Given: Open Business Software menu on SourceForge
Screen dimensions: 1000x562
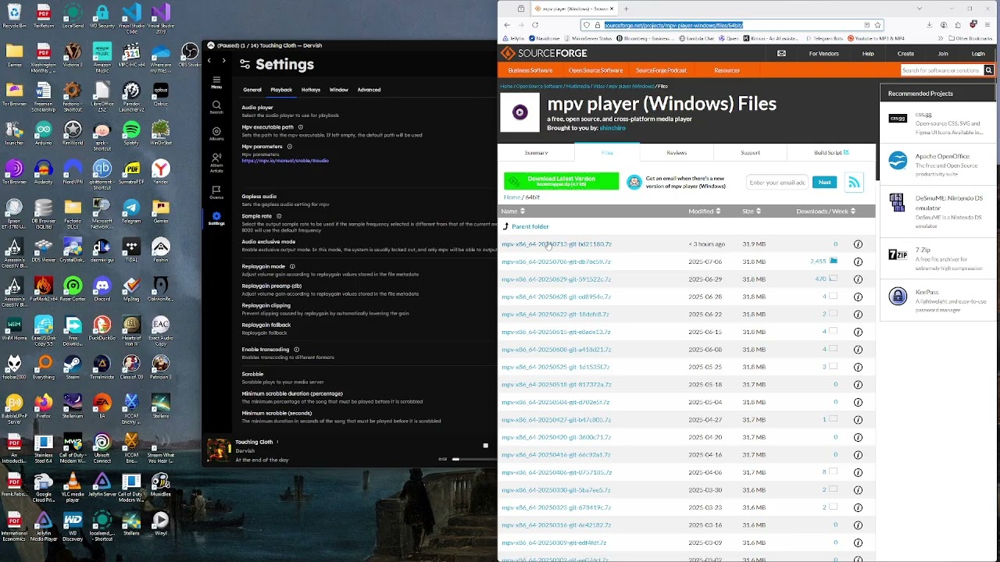Looking at the screenshot, I should coord(530,70).
